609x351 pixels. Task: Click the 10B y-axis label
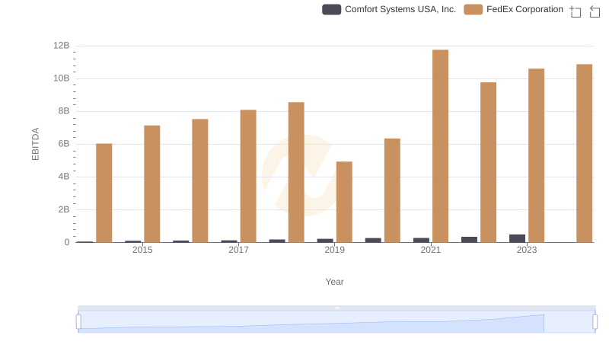click(x=62, y=78)
